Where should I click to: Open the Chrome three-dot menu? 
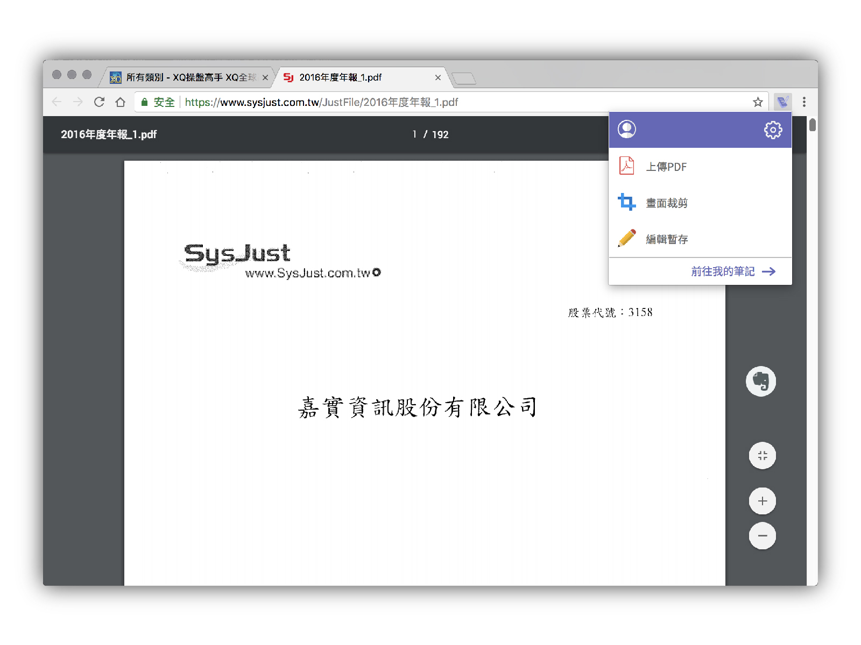click(x=804, y=102)
